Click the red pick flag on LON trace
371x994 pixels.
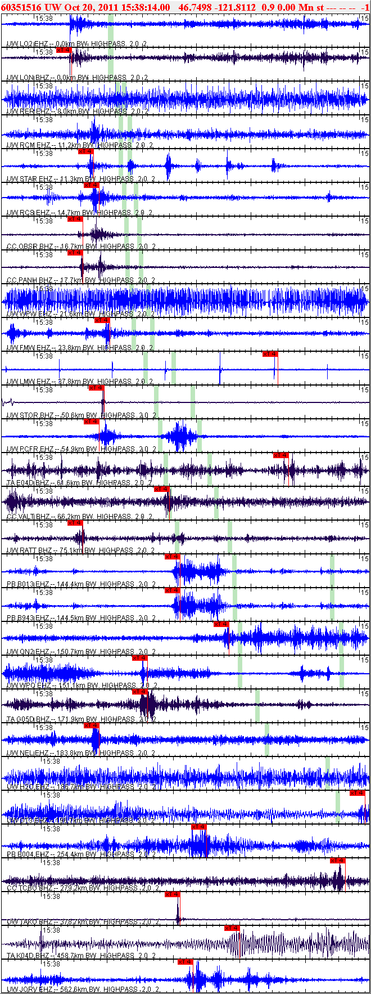coord(64,50)
